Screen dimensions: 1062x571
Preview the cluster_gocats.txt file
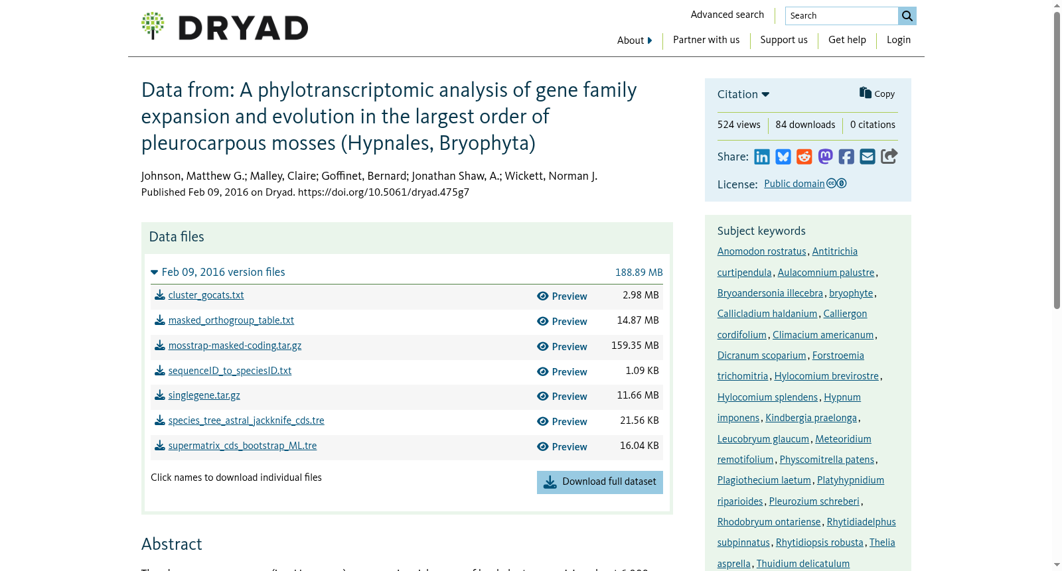coord(562,296)
